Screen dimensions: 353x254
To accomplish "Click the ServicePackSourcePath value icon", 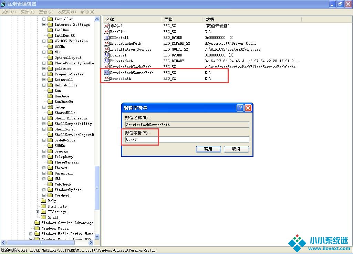I will click(107, 73).
